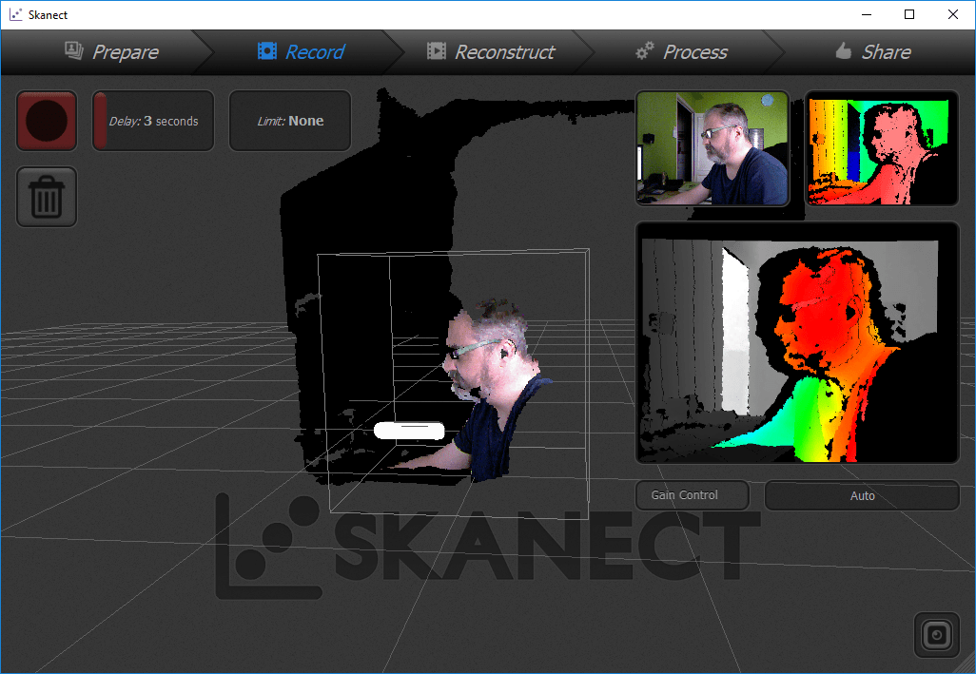This screenshot has height=674, width=976.
Task: Click the Limit: None setting
Action: coord(289,121)
